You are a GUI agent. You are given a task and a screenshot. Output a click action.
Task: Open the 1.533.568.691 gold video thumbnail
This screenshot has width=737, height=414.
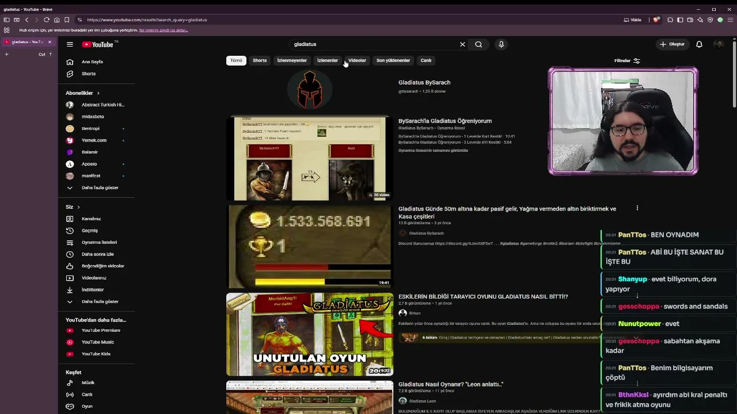[310, 247]
